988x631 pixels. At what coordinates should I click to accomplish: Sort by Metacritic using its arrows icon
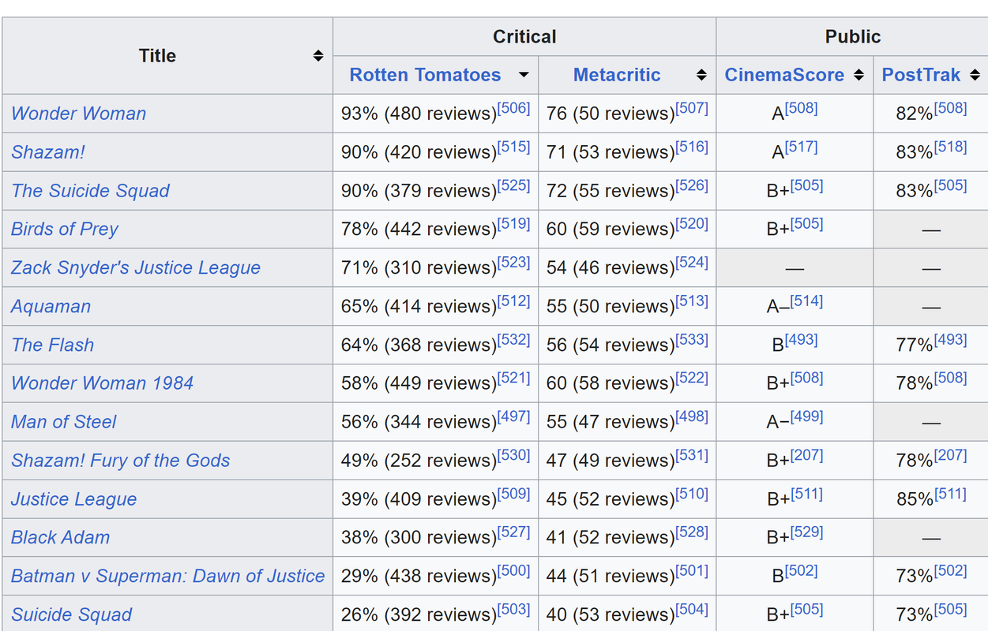click(701, 75)
